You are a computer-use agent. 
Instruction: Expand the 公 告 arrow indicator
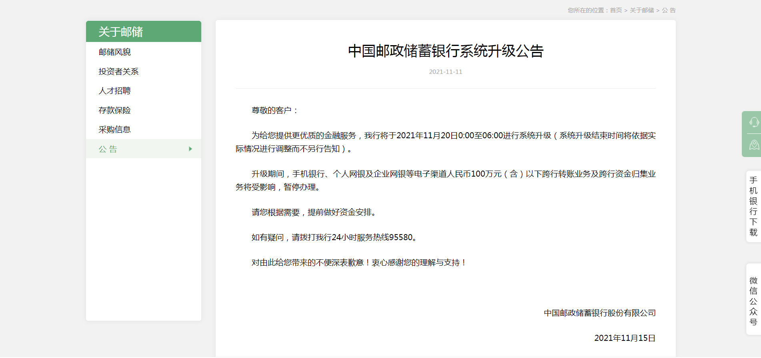(190, 149)
